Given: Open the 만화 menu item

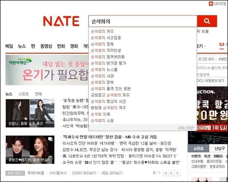Looking at the screenshot, I should (x=61, y=46).
